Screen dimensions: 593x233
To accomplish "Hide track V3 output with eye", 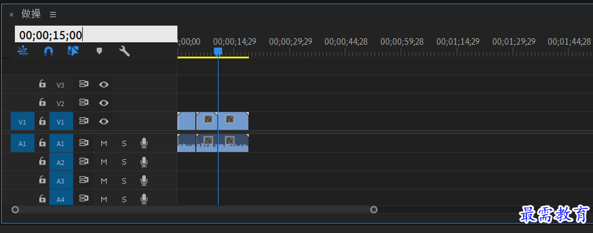I will click(104, 85).
